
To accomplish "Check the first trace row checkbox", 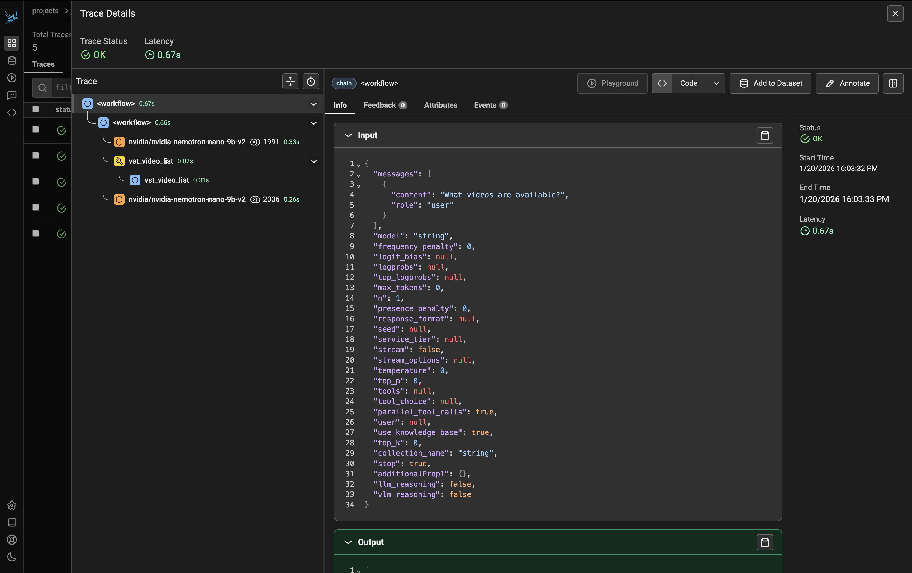I will [36, 130].
